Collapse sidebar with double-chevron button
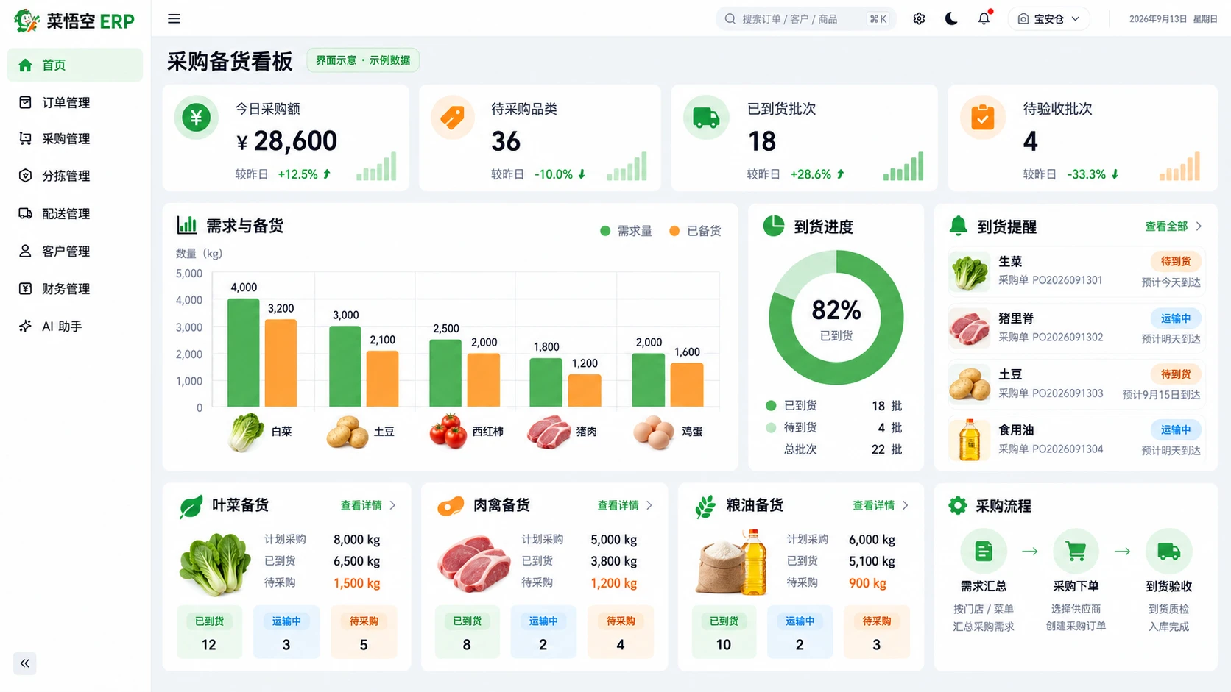The height and width of the screenshot is (692, 1231). (x=25, y=663)
